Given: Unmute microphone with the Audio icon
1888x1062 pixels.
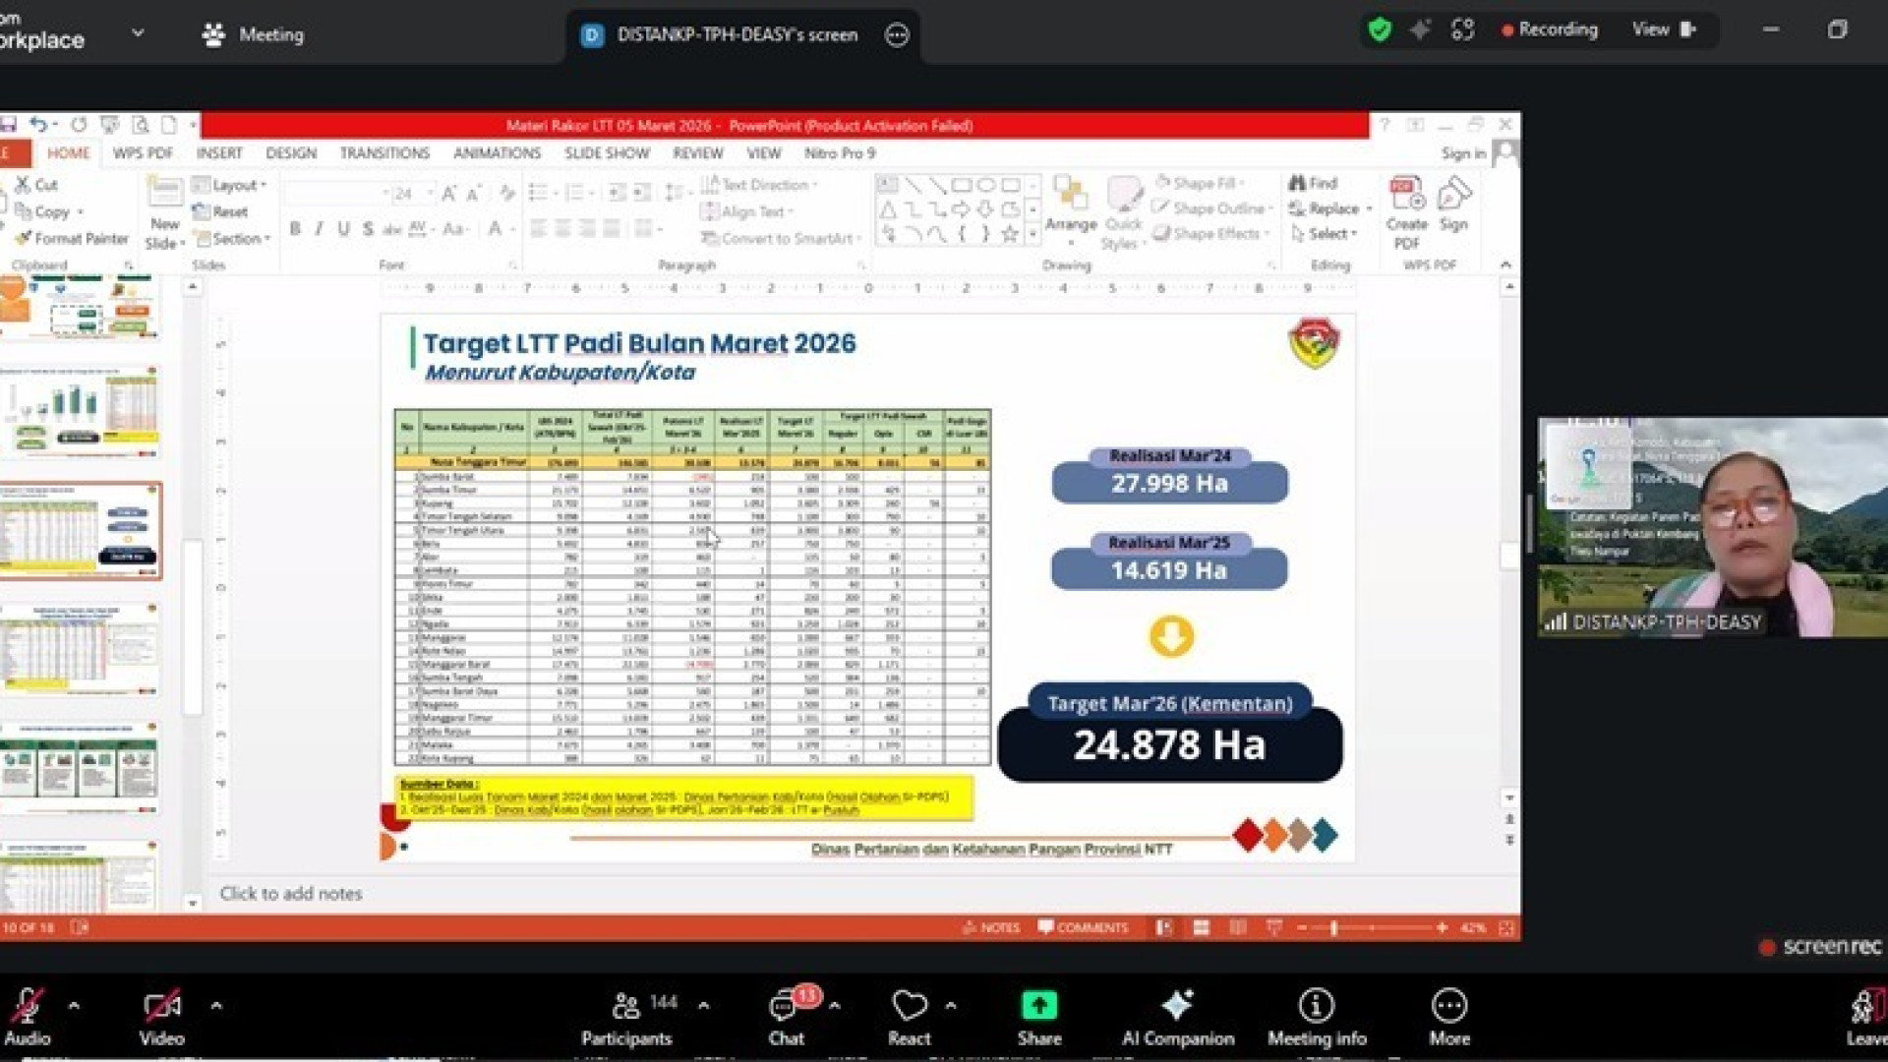Looking at the screenshot, I should click(27, 1006).
